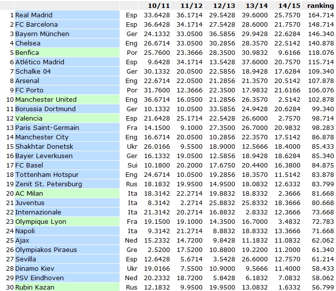Viewport: 336px width, 291px height.
Task: Select Chelsea's country code Eng
Action: pos(131,43)
